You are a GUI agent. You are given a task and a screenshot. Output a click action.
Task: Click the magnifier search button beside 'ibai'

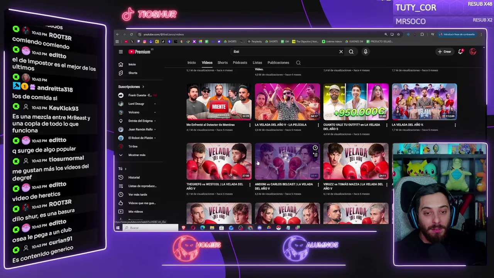click(x=351, y=51)
